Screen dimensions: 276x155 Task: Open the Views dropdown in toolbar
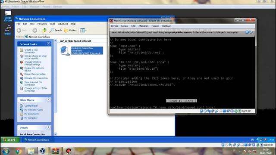click(x=83, y=30)
